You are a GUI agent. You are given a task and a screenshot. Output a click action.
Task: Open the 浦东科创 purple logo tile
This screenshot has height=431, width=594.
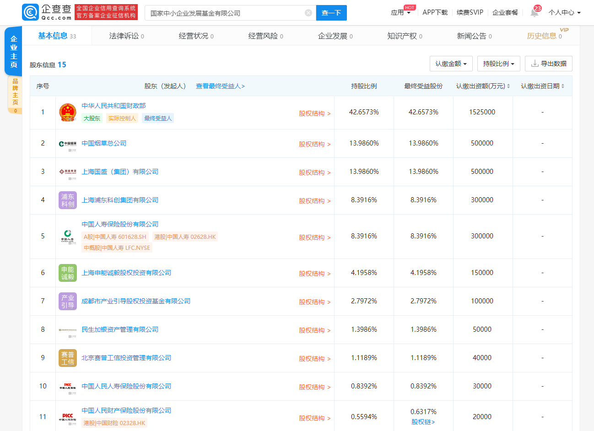coord(68,200)
